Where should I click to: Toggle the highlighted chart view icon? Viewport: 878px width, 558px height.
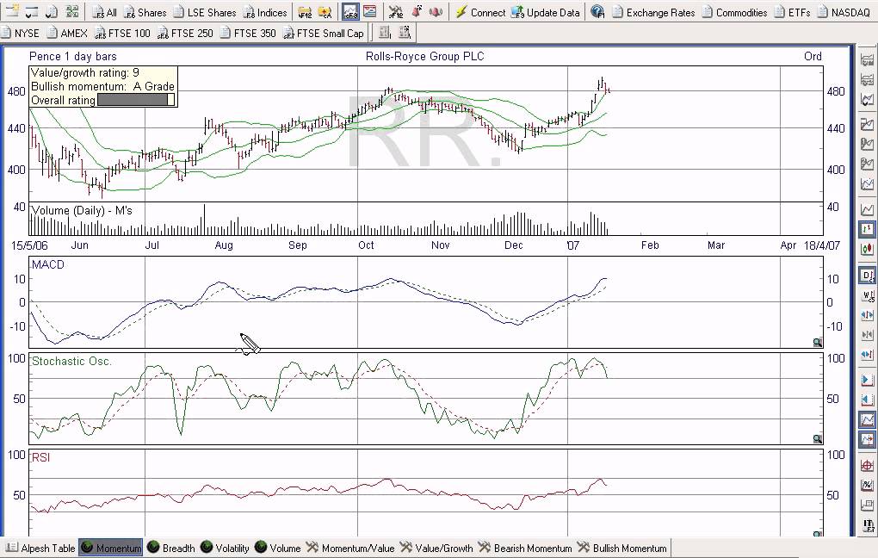350,12
